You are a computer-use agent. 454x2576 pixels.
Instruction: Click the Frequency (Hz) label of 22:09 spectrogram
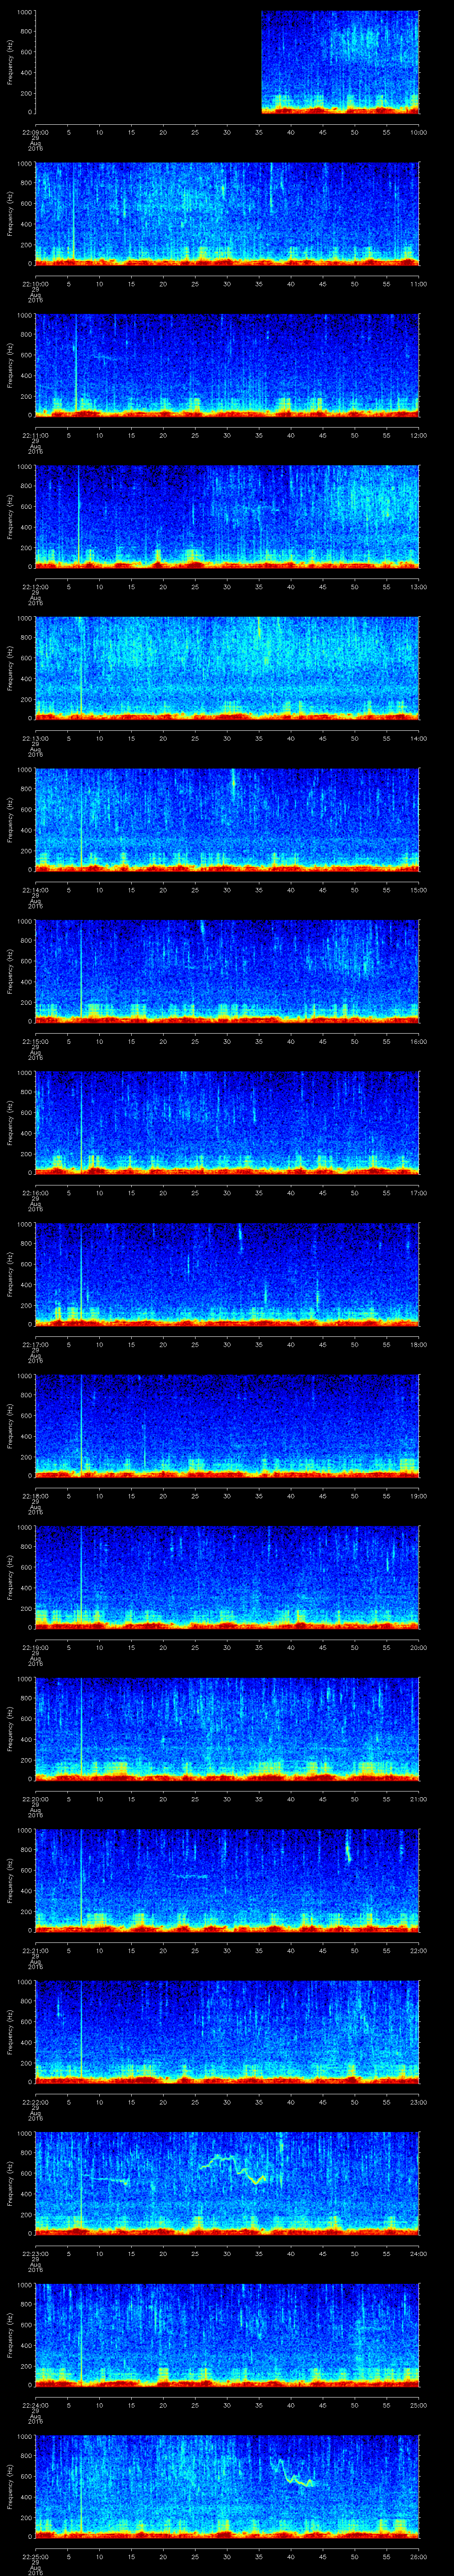point(10,62)
